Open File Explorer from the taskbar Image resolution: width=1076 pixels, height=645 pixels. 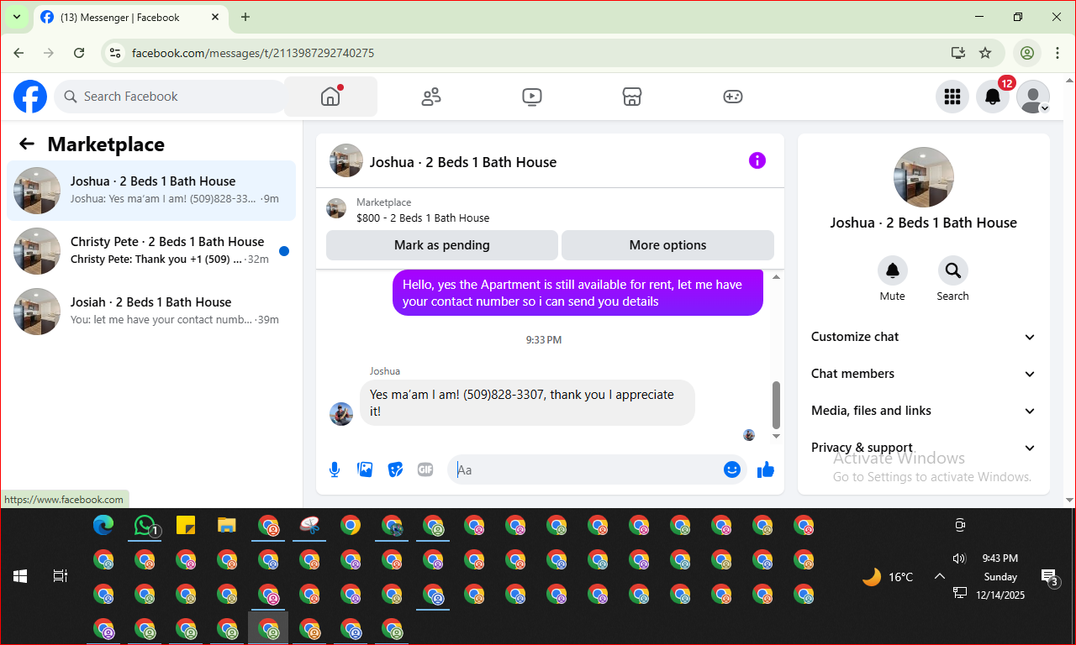click(x=227, y=526)
